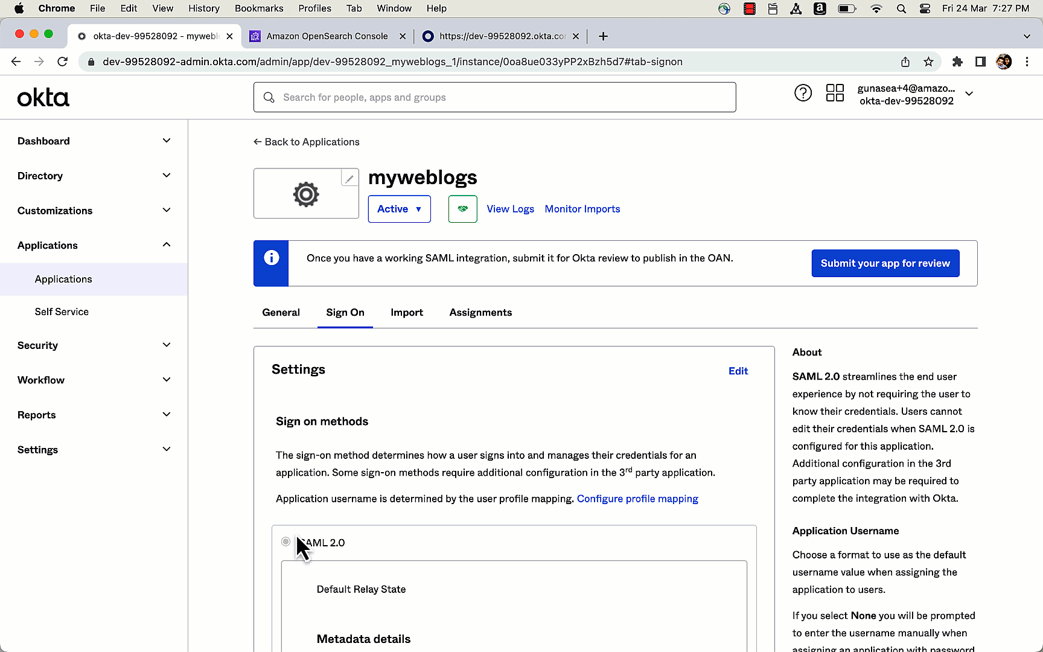Click the Wi-Fi status icon

[x=876, y=8]
